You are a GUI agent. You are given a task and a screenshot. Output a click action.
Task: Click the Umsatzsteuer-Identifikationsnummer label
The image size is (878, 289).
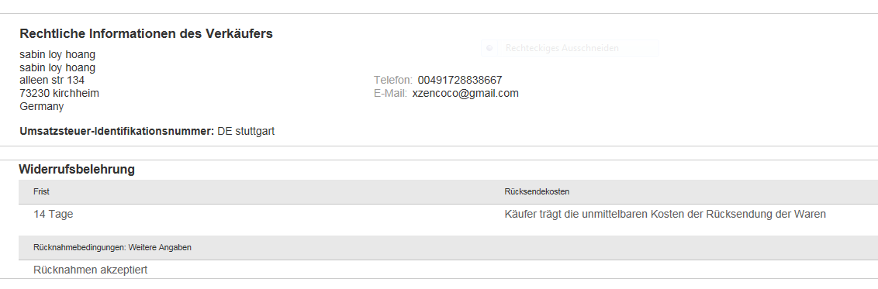pos(117,132)
